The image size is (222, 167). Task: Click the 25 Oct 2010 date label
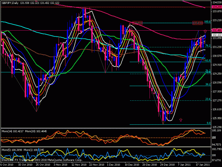43,165
